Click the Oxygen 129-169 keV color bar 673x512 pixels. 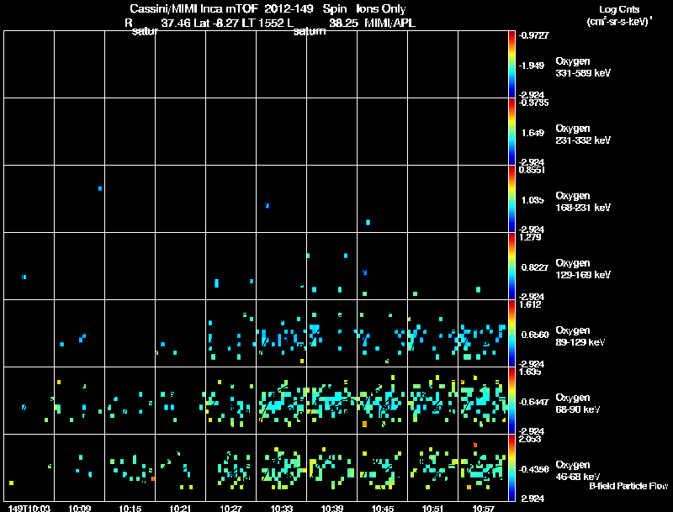pos(511,267)
